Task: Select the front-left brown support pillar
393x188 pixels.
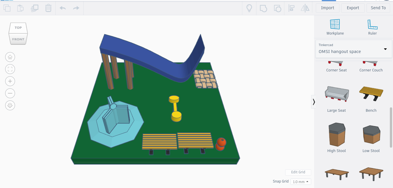Action: click(x=108, y=71)
